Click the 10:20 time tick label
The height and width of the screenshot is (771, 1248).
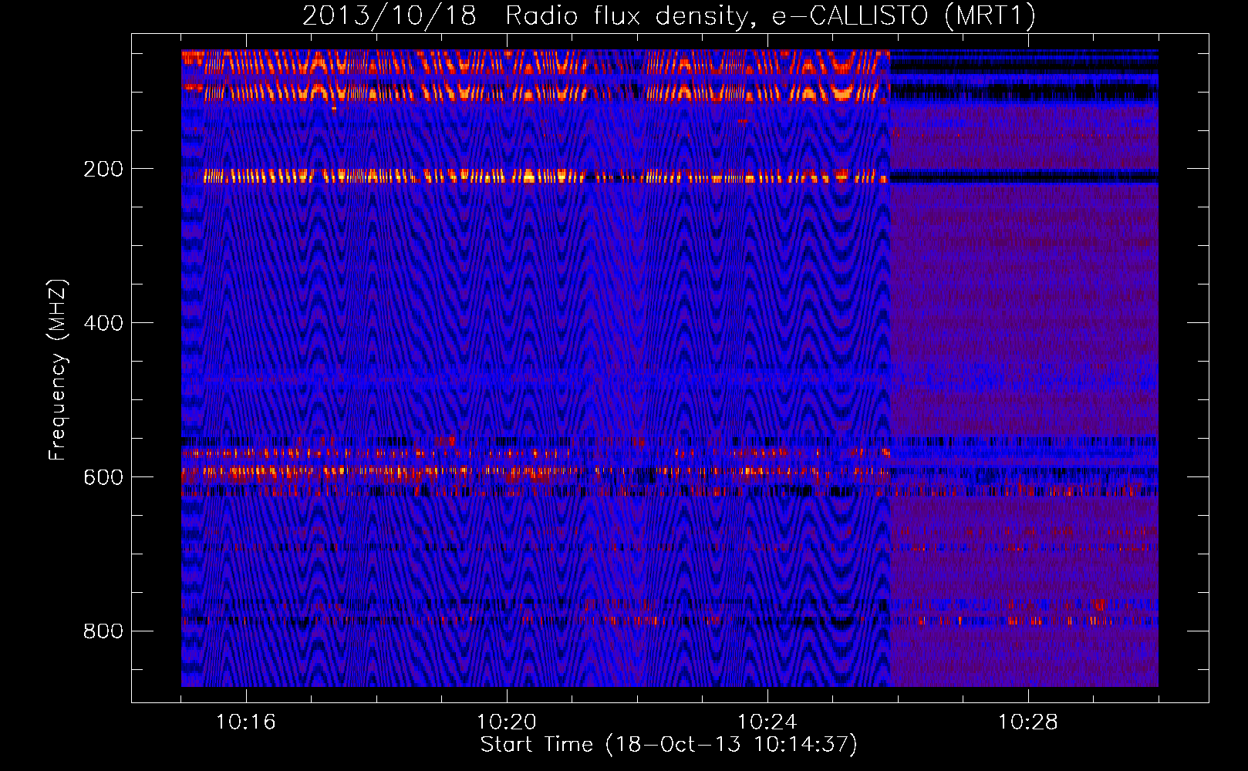506,722
